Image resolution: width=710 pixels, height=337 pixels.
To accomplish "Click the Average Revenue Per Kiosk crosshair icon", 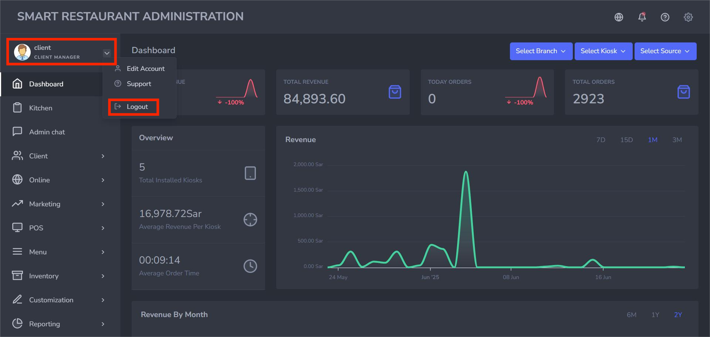I will [x=250, y=220].
